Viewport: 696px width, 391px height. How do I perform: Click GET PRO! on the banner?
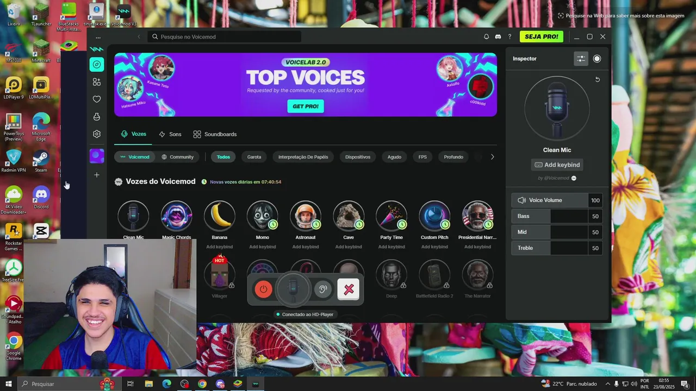pos(306,106)
